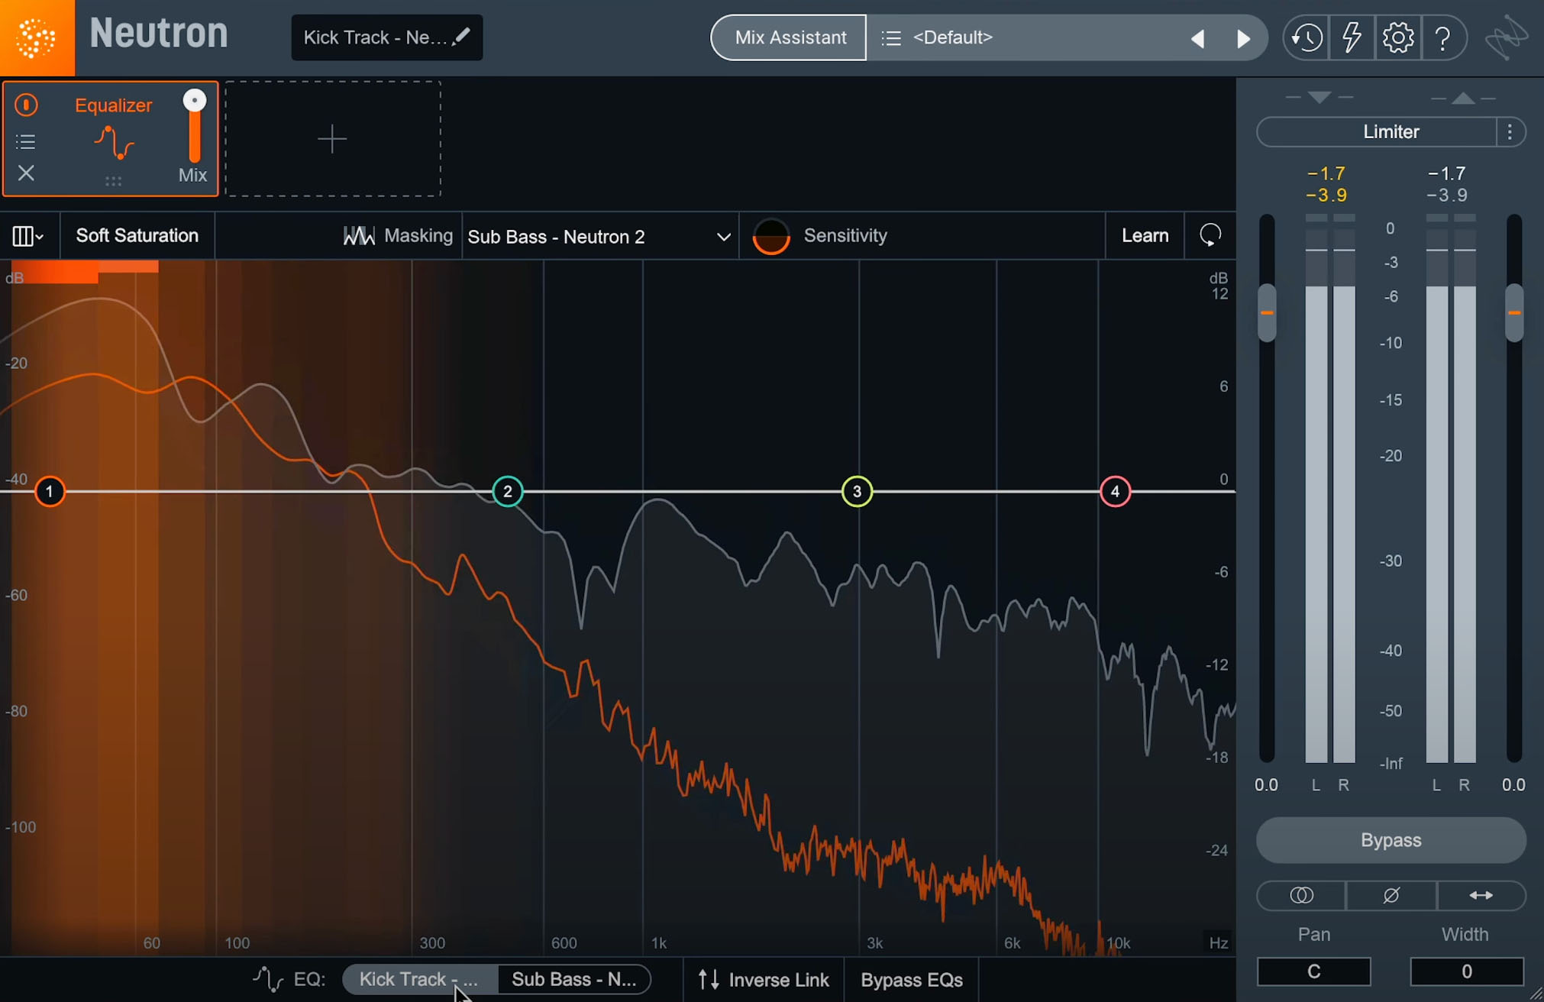Open the Sub Bass - Neutron 2 masking source dropdown
1544x1002 pixels.
click(599, 237)
